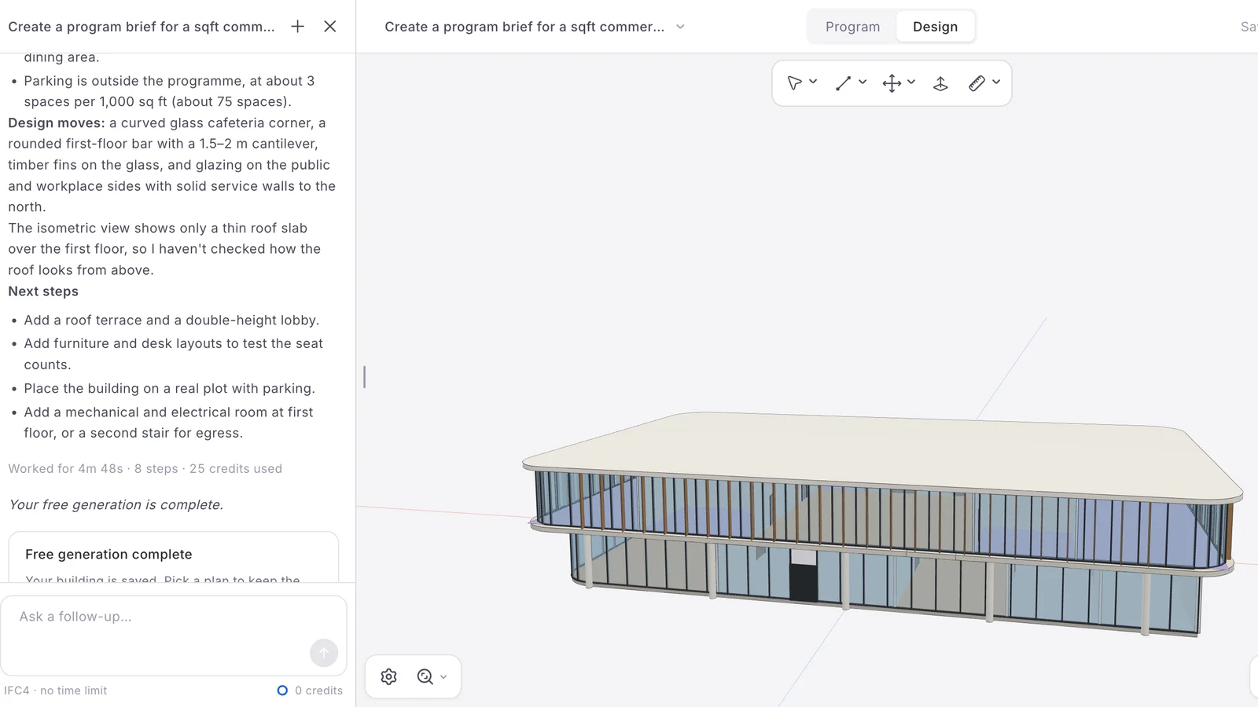Open the Free generation complete card
The width and height of the screenshot is (1258, 707).
173,558
